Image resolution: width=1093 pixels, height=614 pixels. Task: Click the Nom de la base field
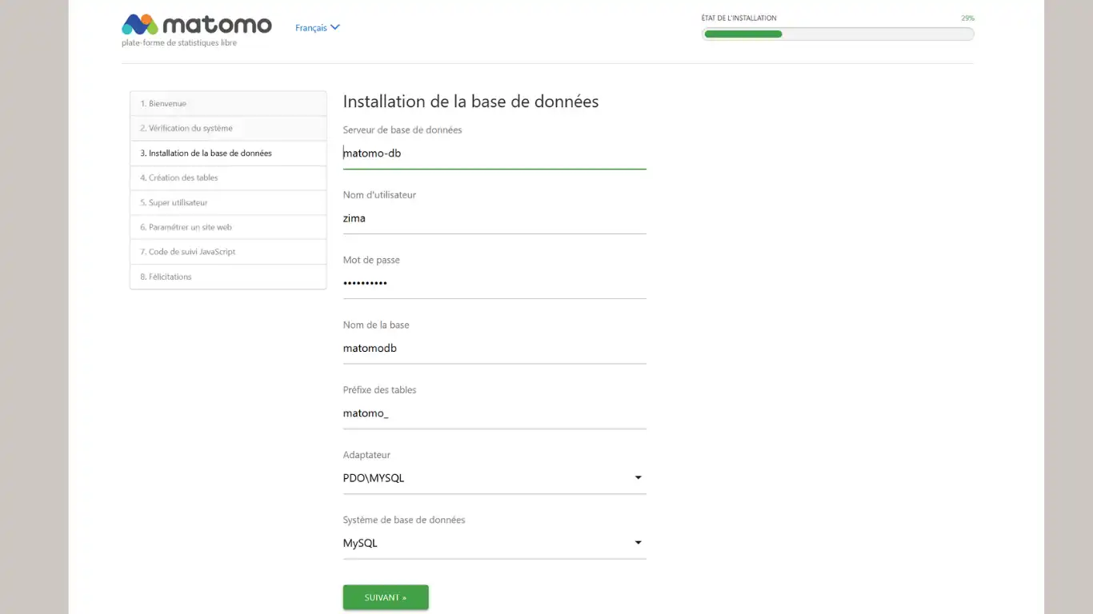[494, 348]
